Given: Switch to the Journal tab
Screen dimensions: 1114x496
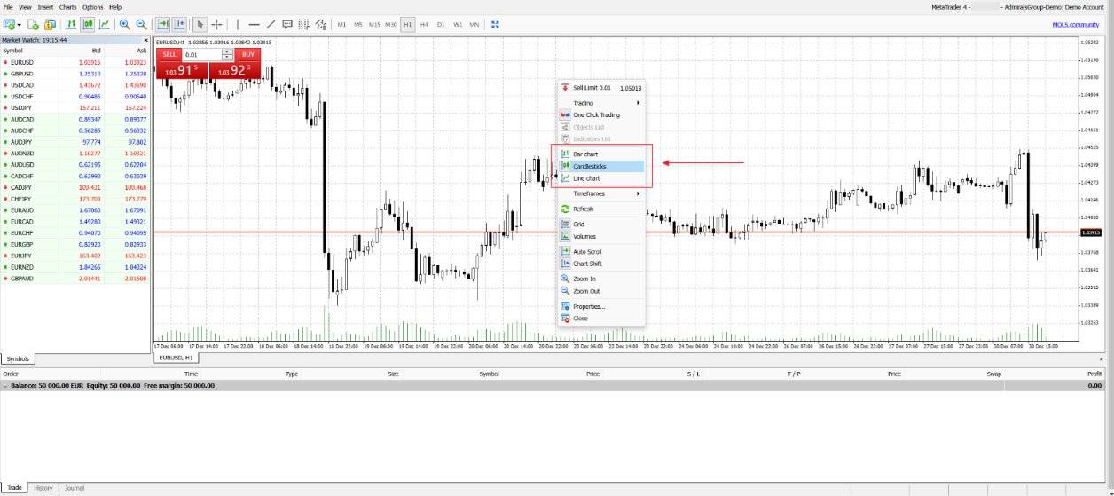Looking at the screenshot, I should pyautogui.click(x=75, y=488).
